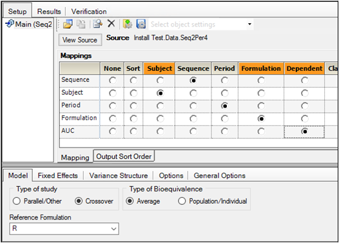Map AUC row to None

(x=112, y=131)
